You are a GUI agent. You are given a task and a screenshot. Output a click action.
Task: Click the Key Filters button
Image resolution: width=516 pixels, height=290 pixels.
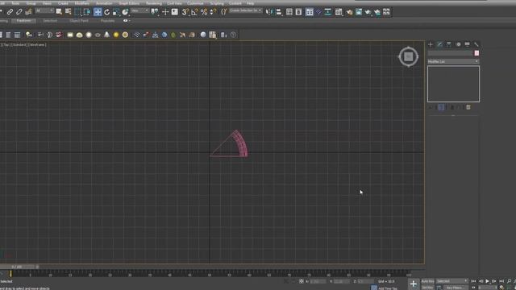tap(455, 288)
